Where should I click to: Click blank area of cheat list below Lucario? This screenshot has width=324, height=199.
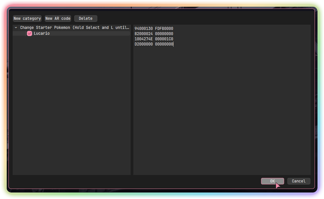coord(71,104)
